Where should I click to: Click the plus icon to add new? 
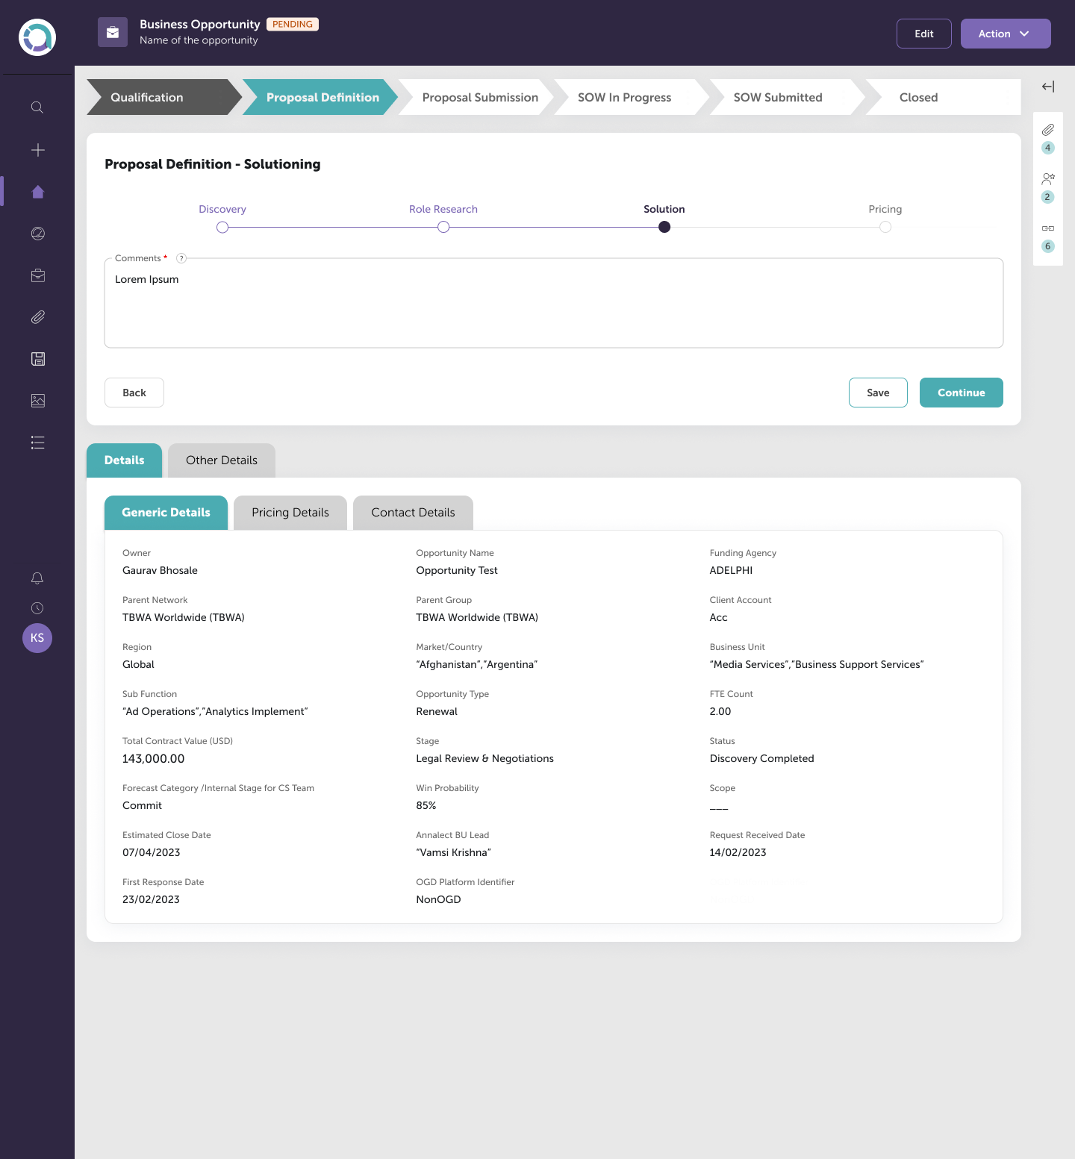pos(37,150)
